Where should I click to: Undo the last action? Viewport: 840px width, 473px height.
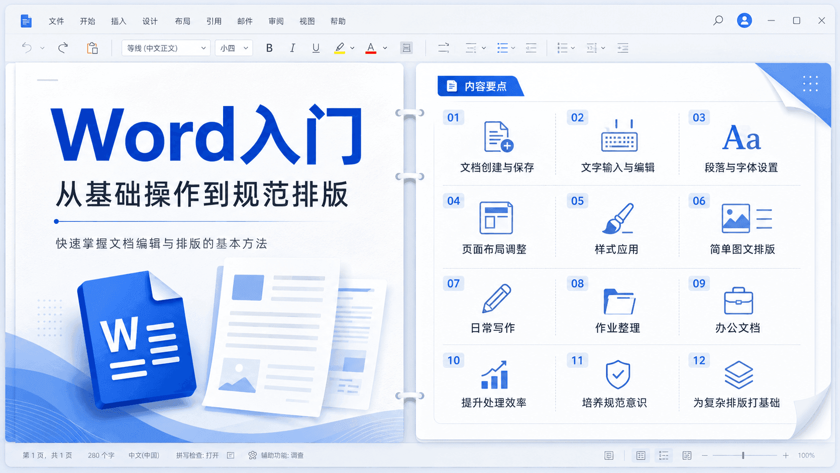(x=27, y=48)
